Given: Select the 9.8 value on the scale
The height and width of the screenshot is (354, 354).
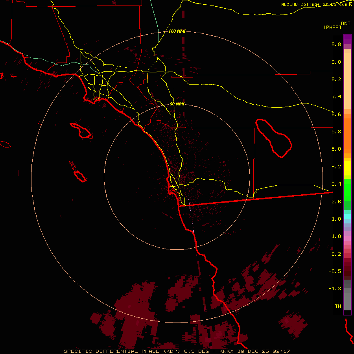Looking at the screenshot, I should pos(336,44).
